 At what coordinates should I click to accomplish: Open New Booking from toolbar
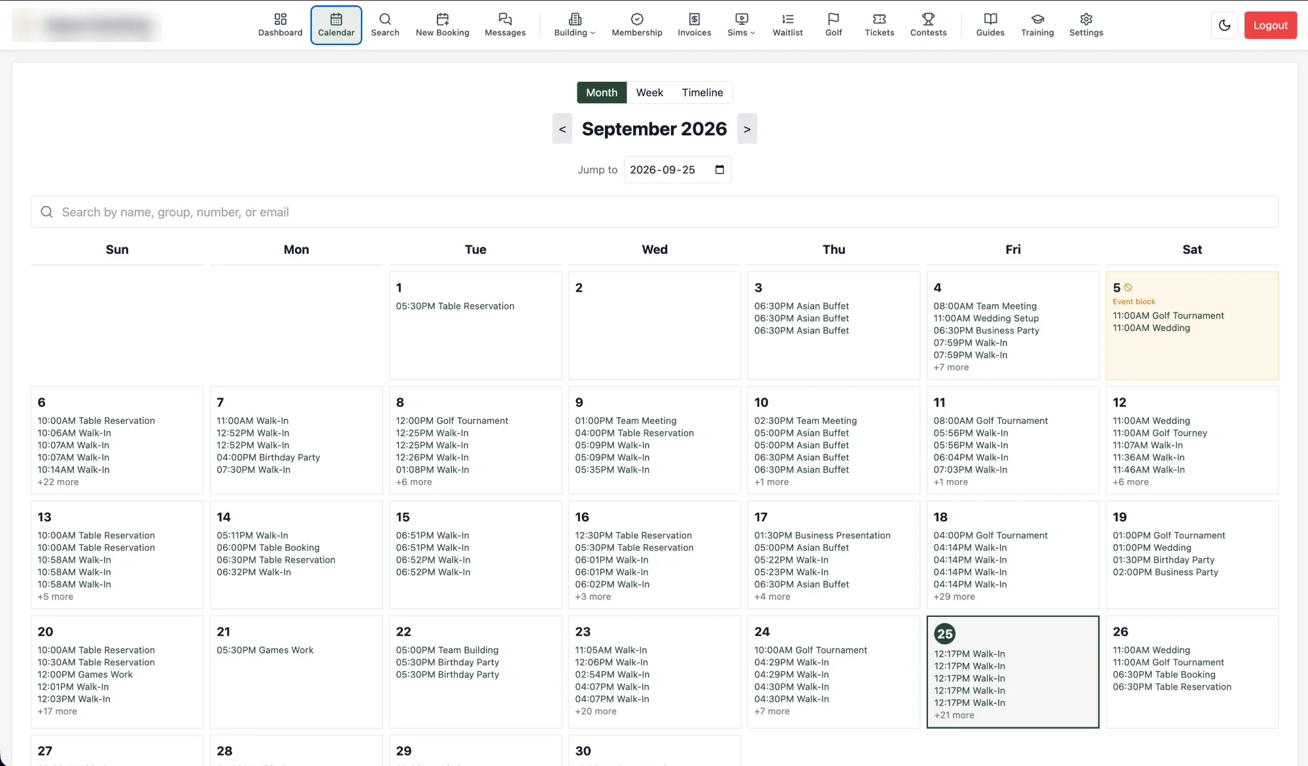tap(442, 25)
